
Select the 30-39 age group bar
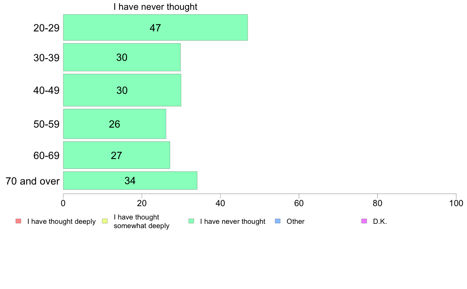click(122, 57)
